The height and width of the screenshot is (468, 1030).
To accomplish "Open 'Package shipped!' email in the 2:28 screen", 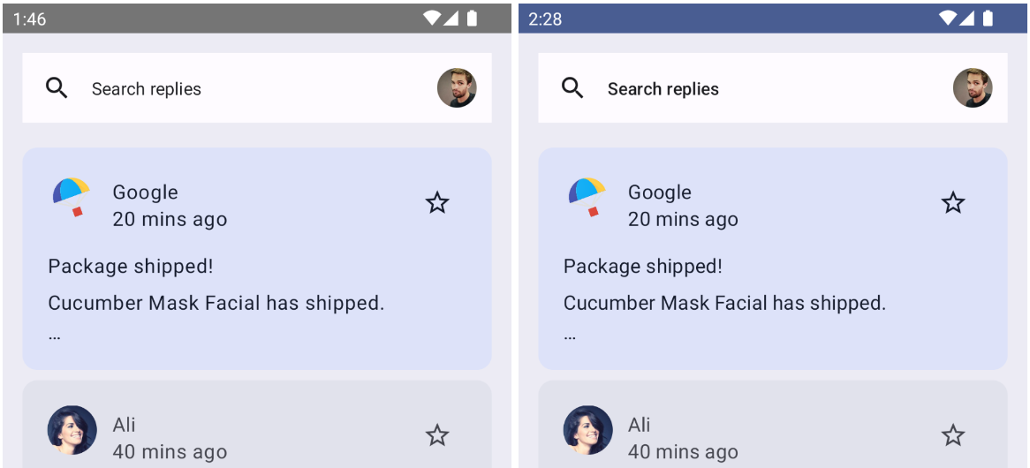I will pos(643,267).
